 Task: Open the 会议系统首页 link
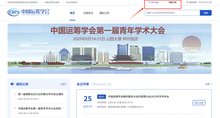[72, 2]
